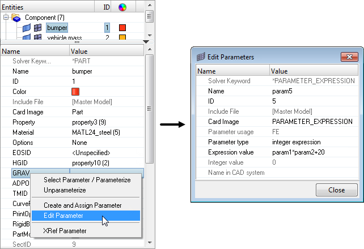This screenshot has width=364, height=249.
Task: Click the bumper component shape icon
Action: click(x=26, y=27)
